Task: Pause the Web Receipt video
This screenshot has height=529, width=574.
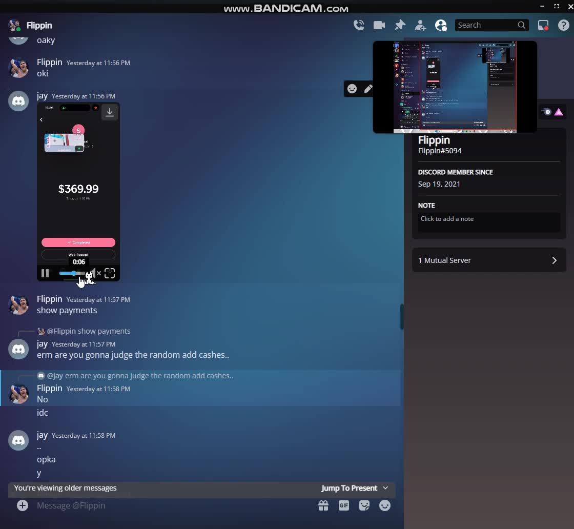Action: tap(45, 273)
